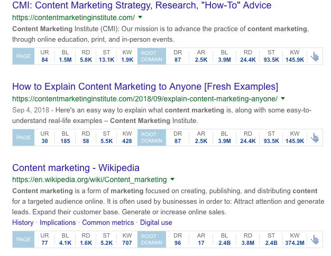331x256 pixels.
Task: Open the History sitelink under Wikipedia
Action: [23, 223]
